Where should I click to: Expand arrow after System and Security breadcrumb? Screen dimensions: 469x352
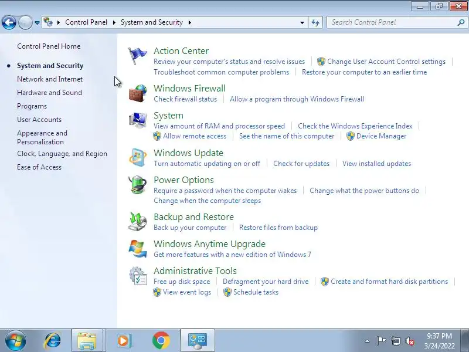tap(189, 22)
